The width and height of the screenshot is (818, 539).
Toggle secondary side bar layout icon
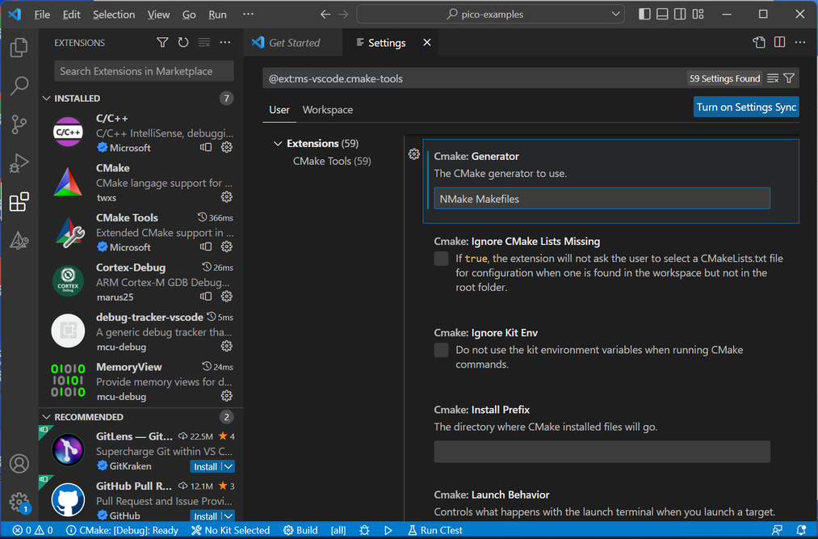[x=680, y=14]
